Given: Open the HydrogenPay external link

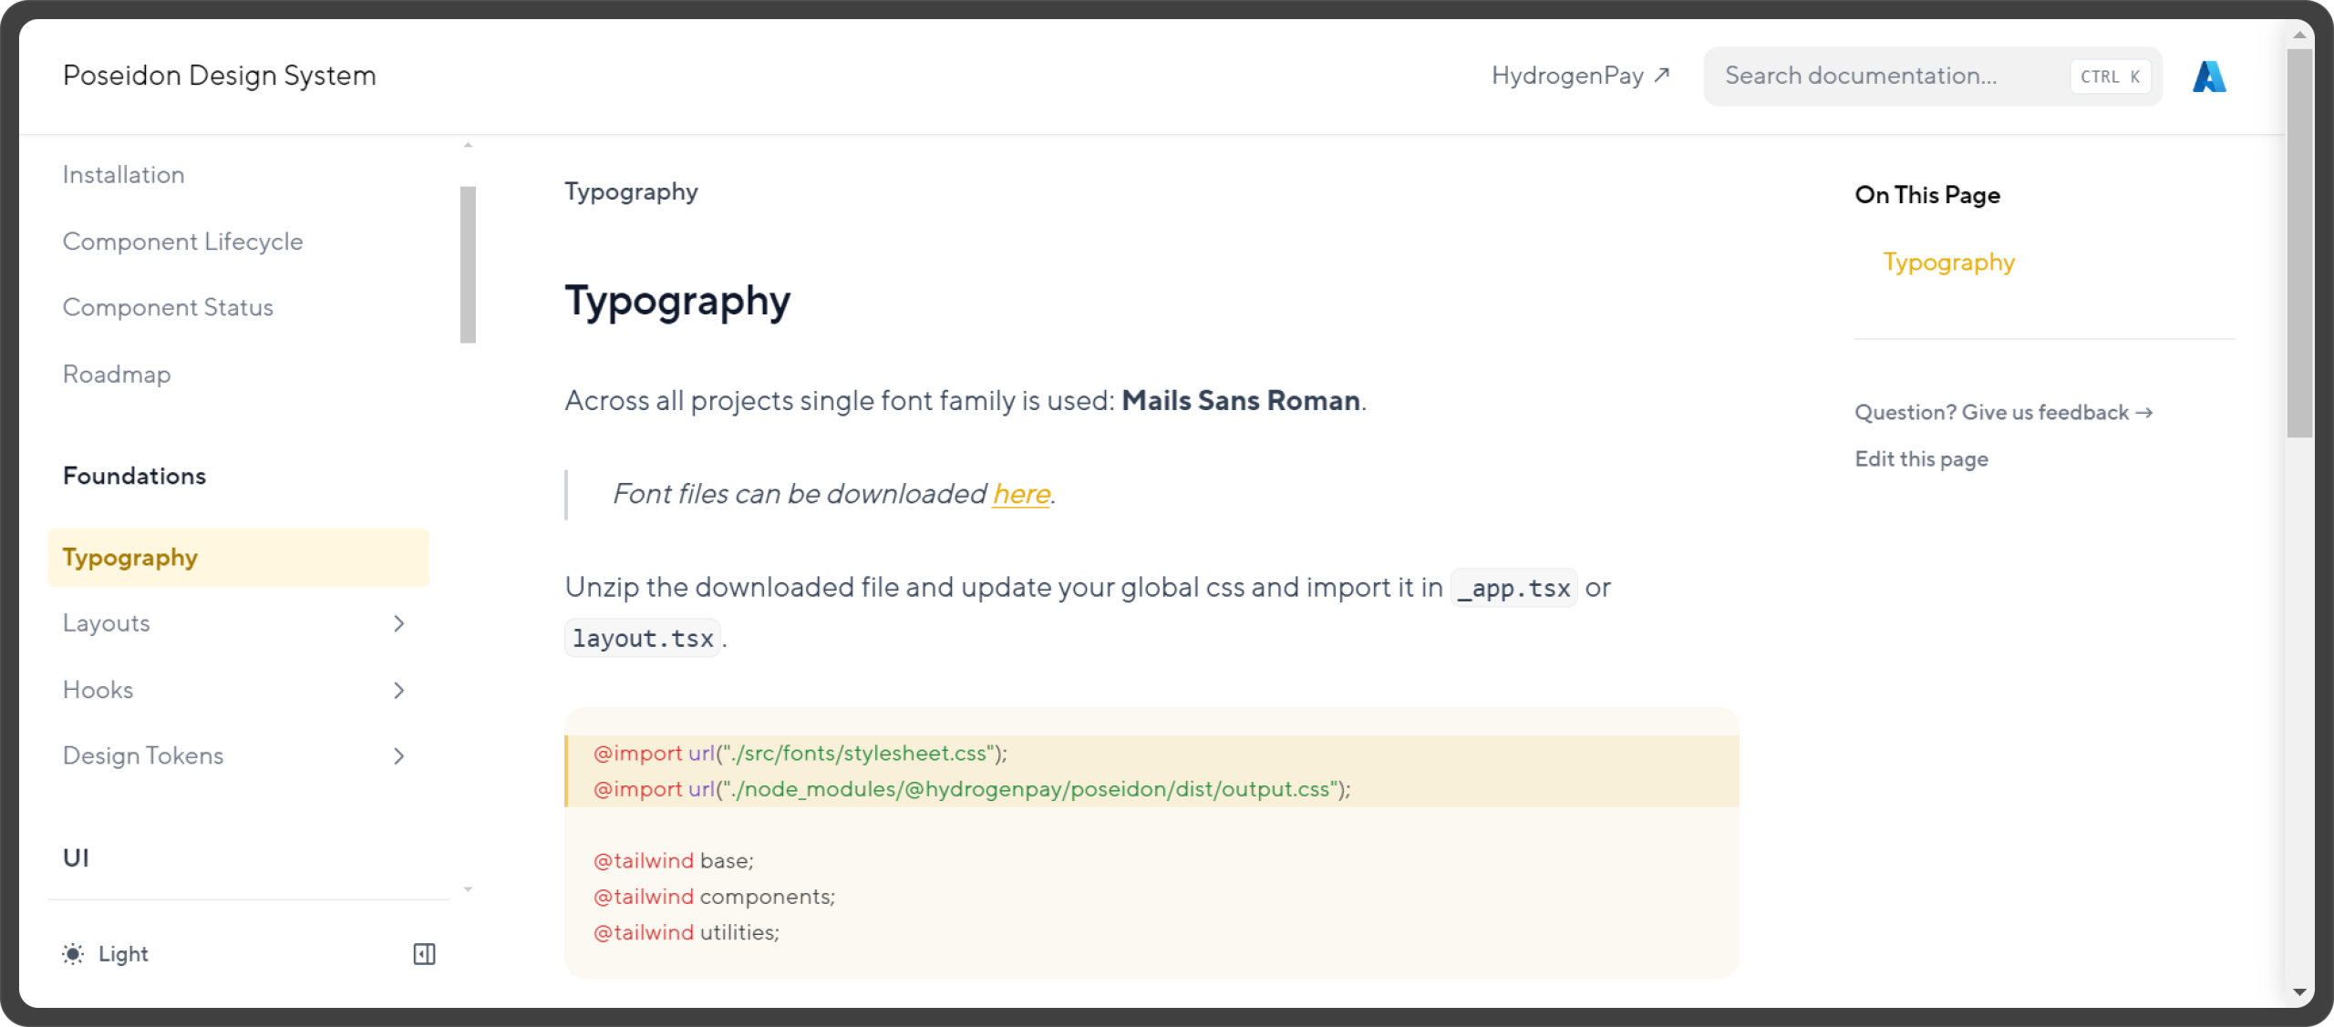Looking at the screenshot, I should coord(1579,76).
